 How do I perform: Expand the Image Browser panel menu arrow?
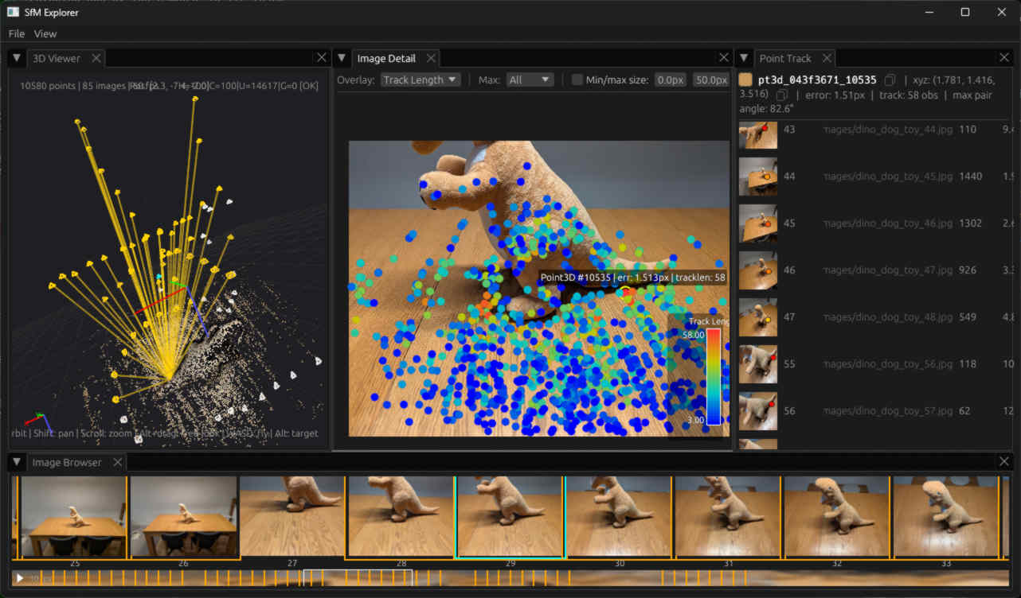17,462
